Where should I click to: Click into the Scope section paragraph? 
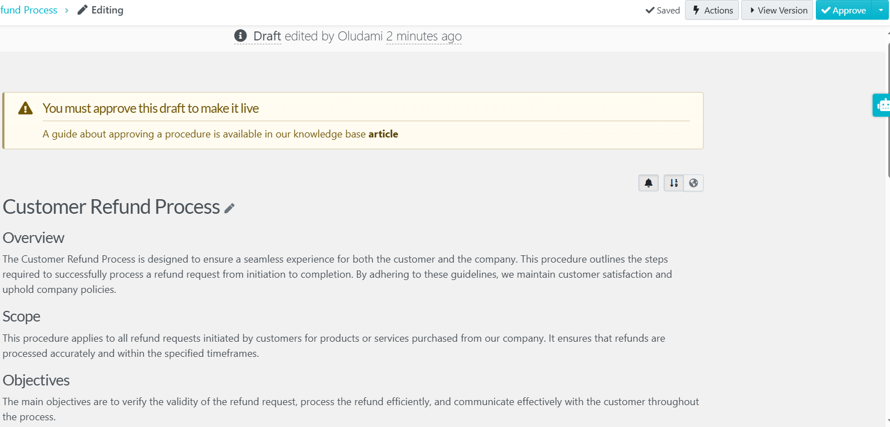point(334,346)
